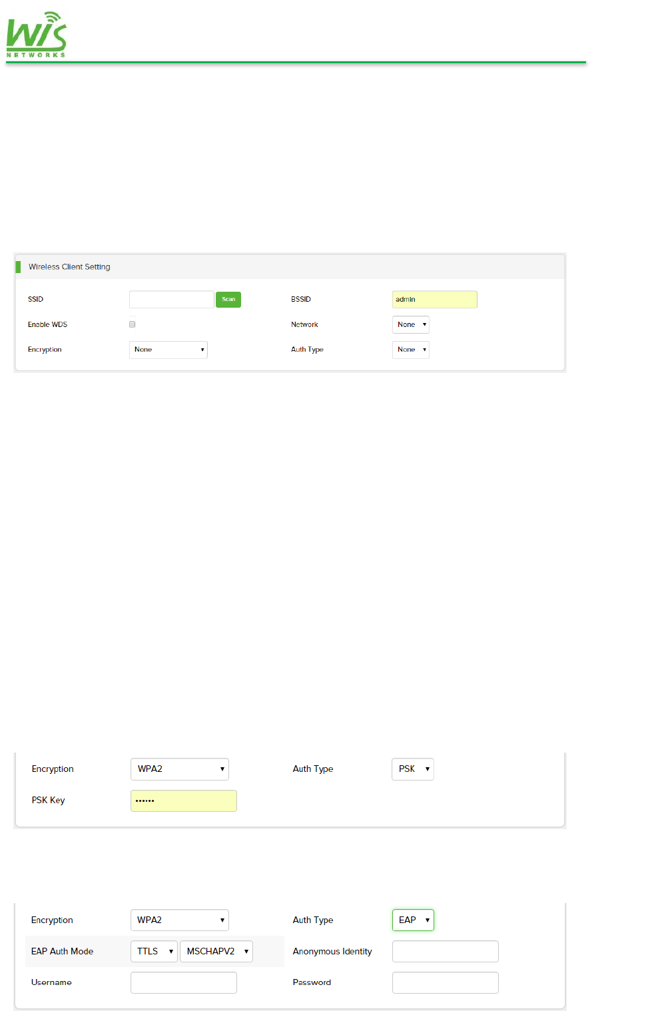The height and width of the screenshot is (1011, 656).
Task: Click the Password label
Action: [312, 982]
